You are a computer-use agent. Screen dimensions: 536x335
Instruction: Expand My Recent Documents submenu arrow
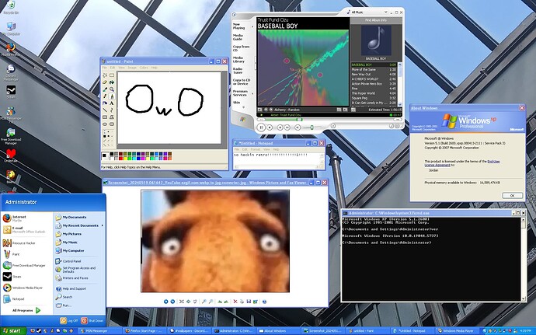click(102, 225)
